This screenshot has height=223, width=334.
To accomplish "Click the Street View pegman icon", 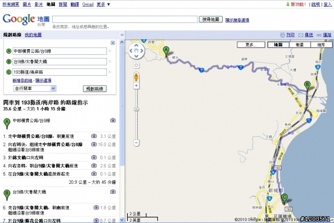I will click(x=136, y=77).
